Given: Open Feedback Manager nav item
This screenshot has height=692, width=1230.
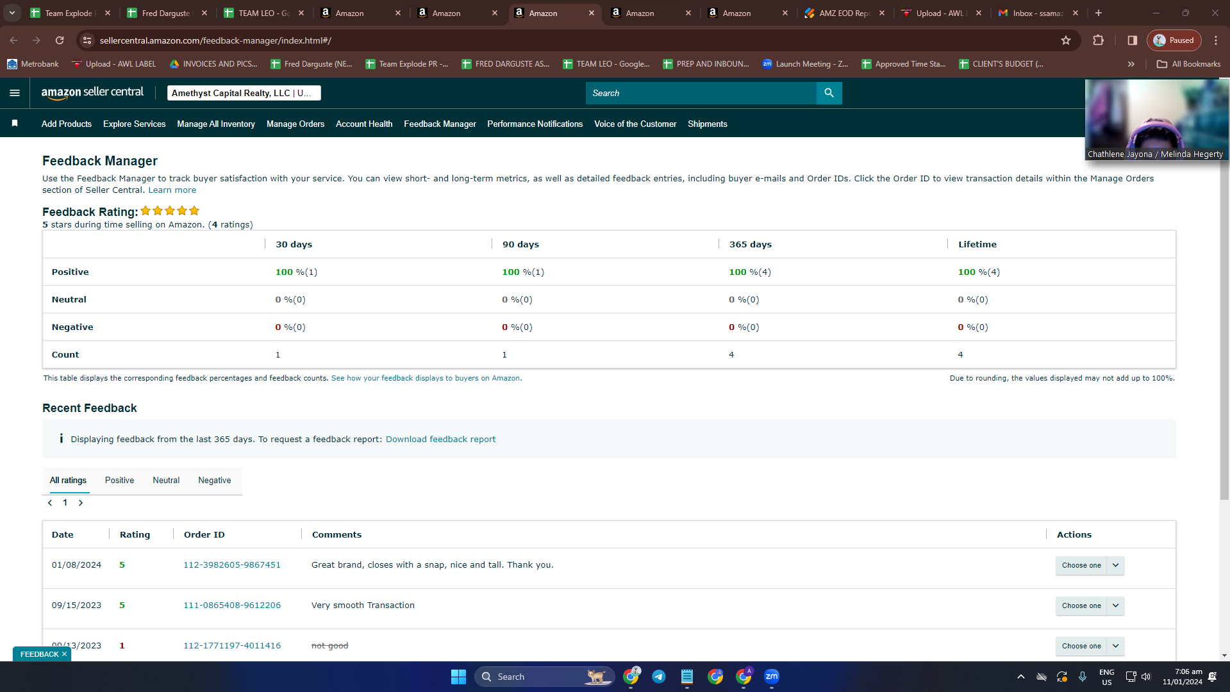Looking at the screenshot, I should pos(440,124).
